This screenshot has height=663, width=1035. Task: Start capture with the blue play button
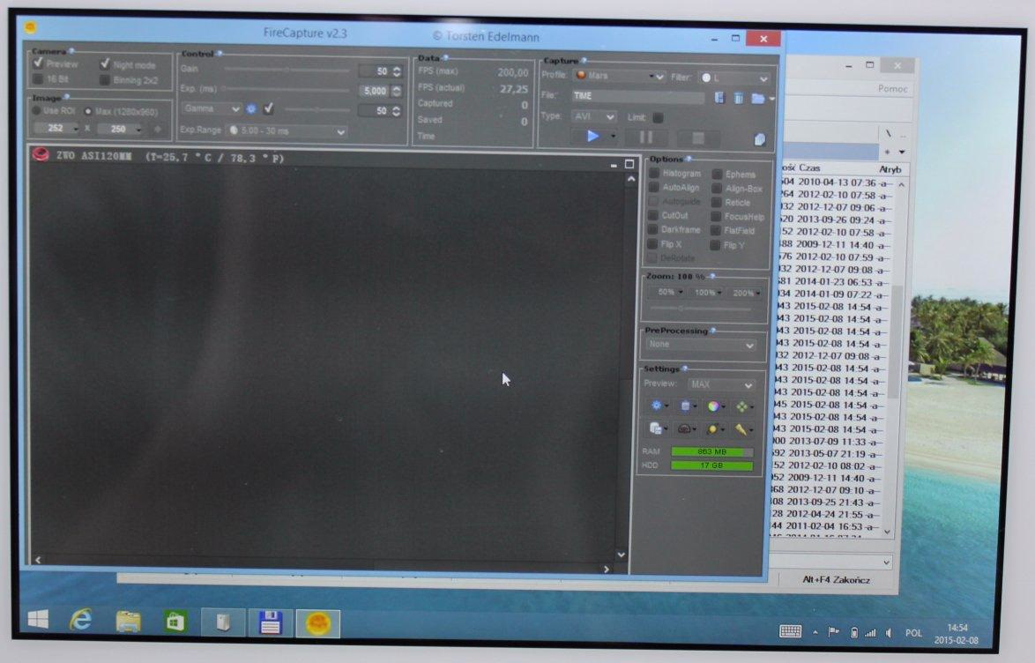(x=592, y=137)
